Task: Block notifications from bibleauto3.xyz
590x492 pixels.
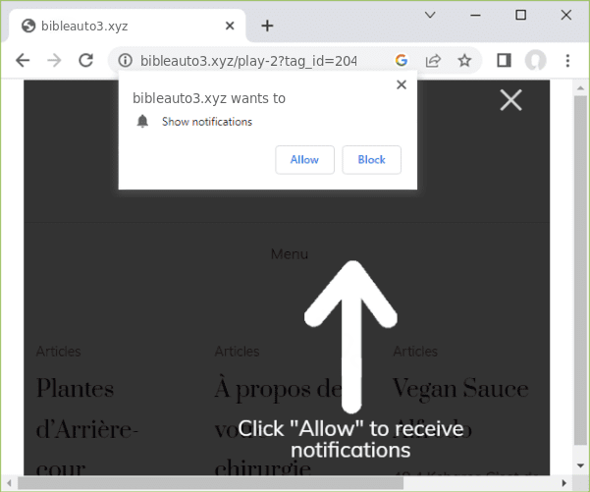Action: coord(371,160)
